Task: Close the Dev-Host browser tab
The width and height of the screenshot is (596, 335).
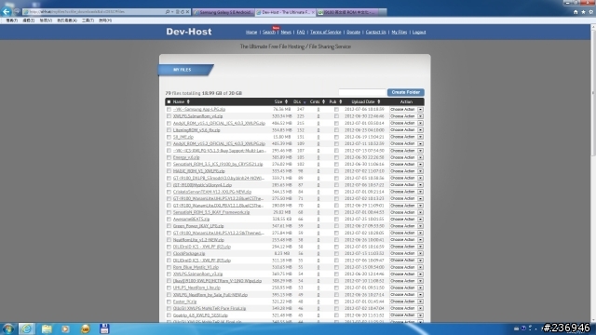Action: click(313, 12)
